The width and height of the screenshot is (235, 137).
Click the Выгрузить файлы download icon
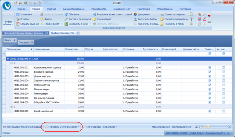135,19
